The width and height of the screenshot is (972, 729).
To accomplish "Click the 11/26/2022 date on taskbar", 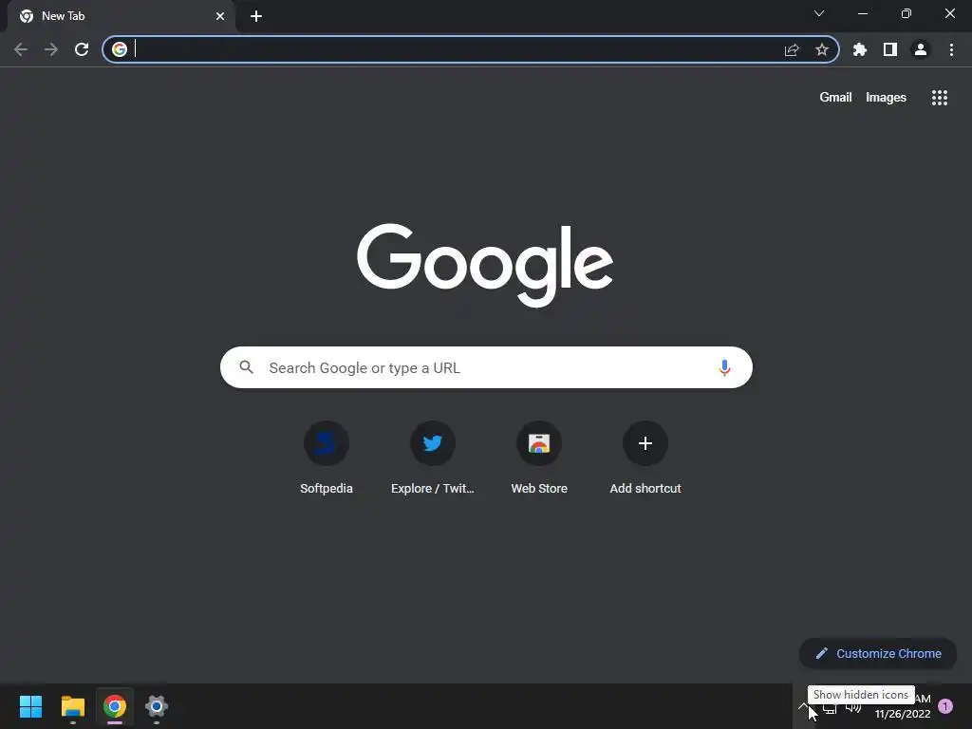I will (x=903, y=714).
